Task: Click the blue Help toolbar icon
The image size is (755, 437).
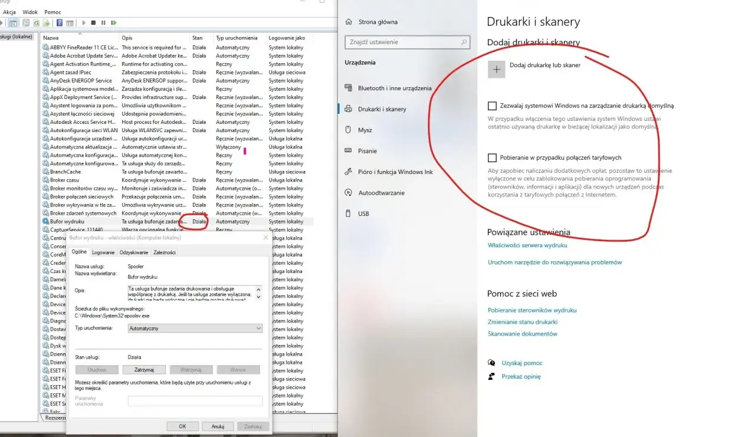Action: (60, 23)
